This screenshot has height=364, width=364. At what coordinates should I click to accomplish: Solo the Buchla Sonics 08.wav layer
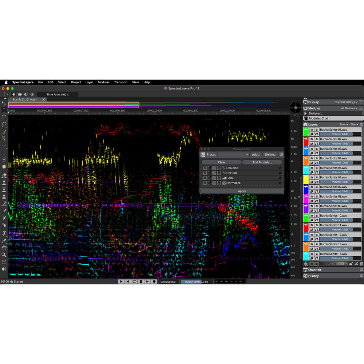pyautogui.click(x=317, y=197)
